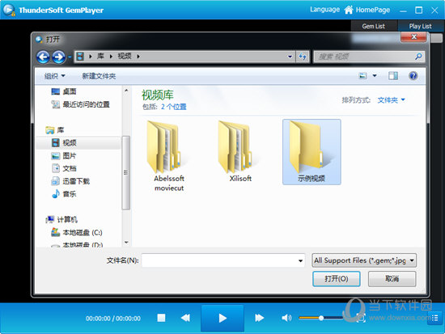The image size is (445, 334).
Task: Mute the speaker volume icon
Action: click(286, 318)
